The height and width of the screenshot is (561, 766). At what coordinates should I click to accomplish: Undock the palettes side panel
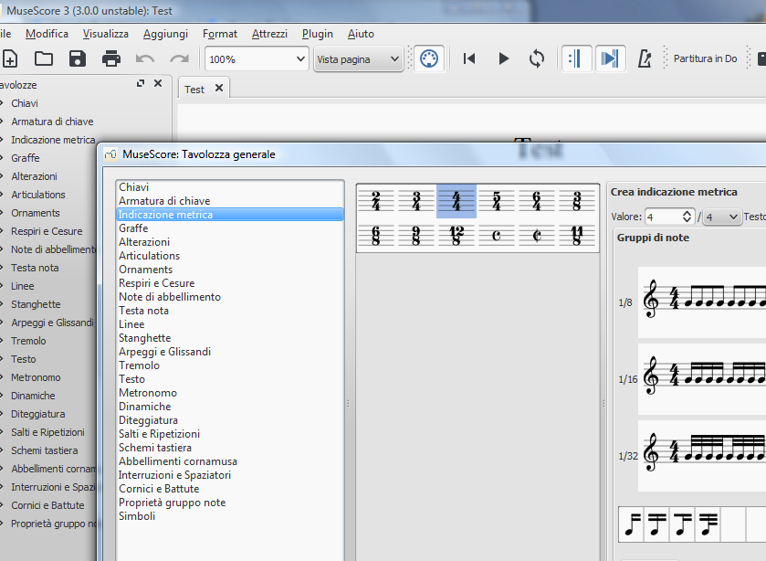[141, 84]
